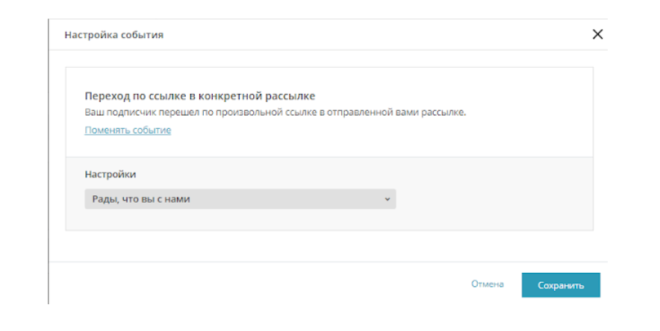This screenshot has height=331, width=660.
Task: Click the Отмена link
Action: (x=488, y=284)
